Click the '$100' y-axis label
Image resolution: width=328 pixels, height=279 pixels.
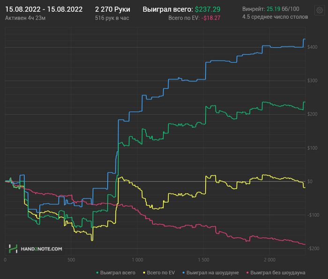click(x=313, y=148)
